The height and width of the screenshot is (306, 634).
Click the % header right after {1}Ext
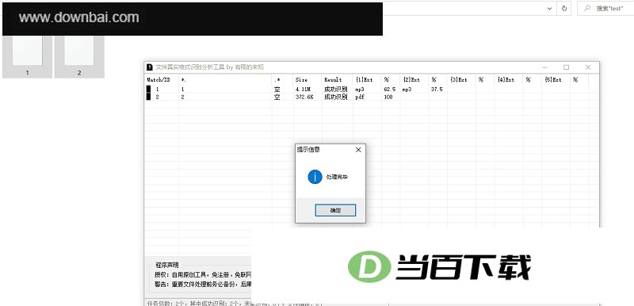click(391, 79)
